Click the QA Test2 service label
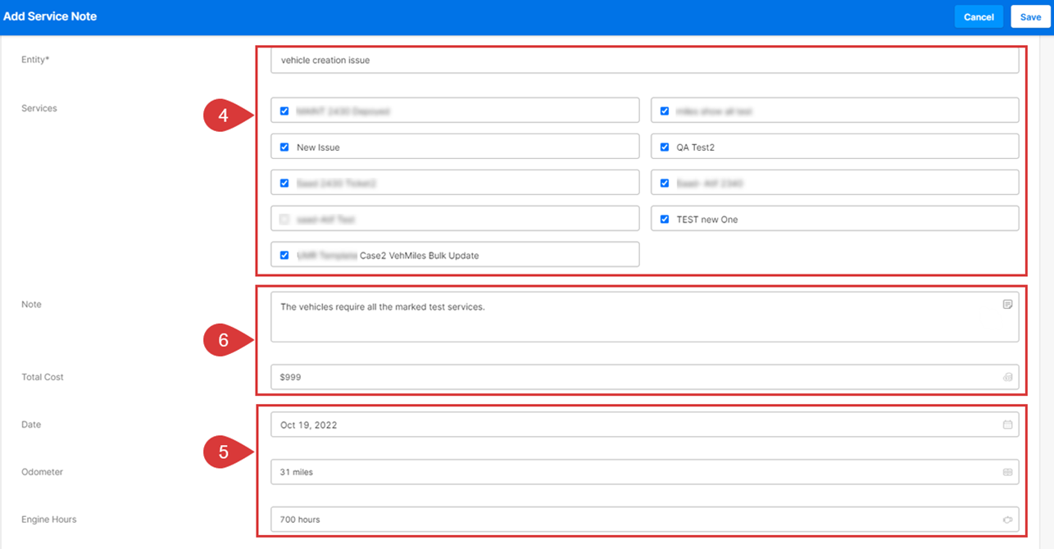Image resolution: width=1054 pixels, height=549 pixels. point(696,147)
